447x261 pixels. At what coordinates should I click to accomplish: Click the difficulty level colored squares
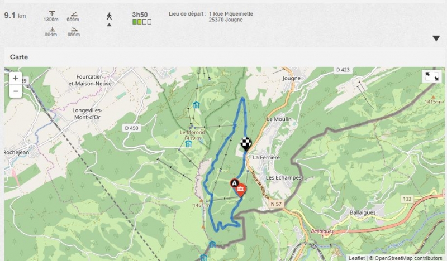[x=142, y=22]
